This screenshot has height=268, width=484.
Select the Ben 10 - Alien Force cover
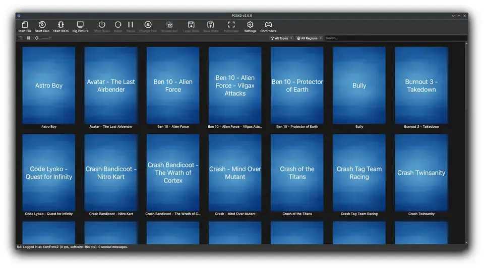pos(173,85)
